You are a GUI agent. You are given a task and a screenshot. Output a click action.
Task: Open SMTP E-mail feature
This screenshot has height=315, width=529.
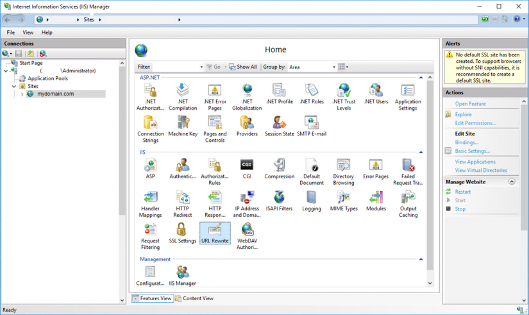(x=312, y=126)
